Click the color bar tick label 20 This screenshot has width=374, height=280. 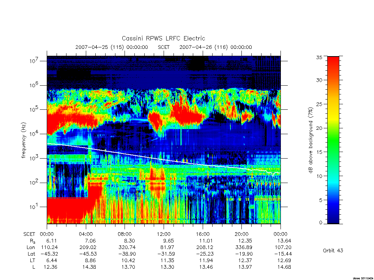click(x=319, y=128)
